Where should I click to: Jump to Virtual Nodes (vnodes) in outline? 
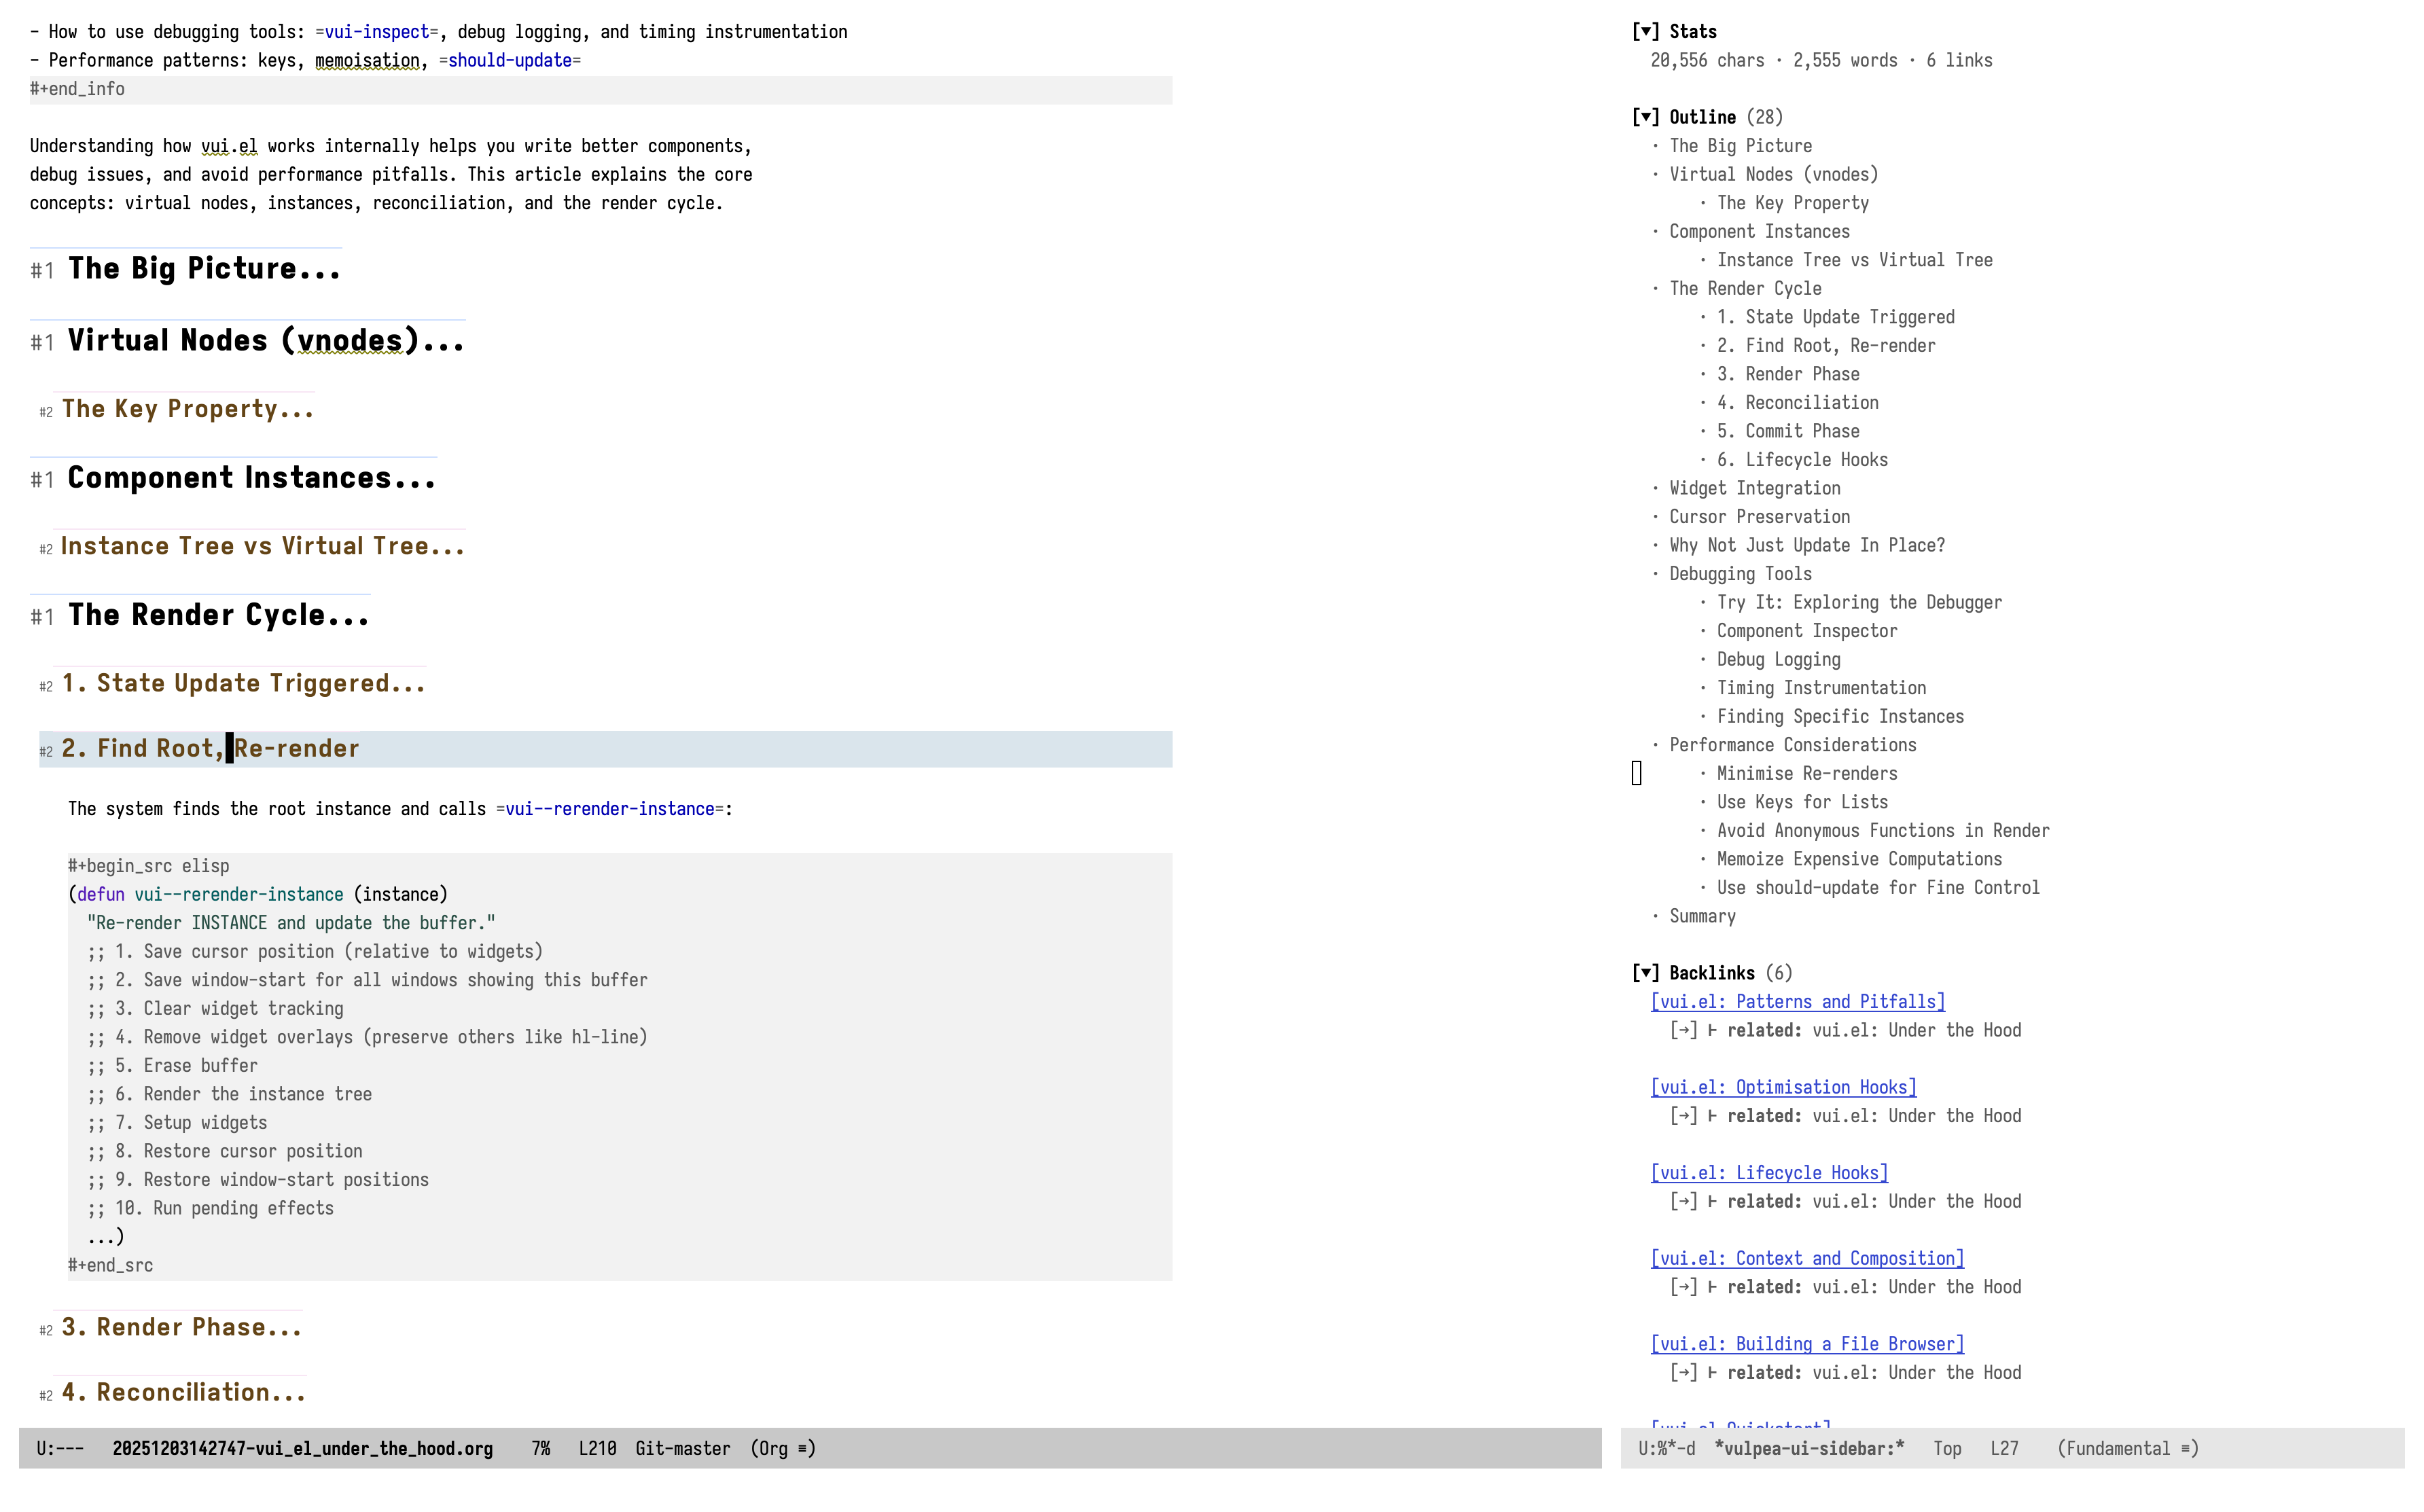pyautogui.click(x=1774, y=174)
